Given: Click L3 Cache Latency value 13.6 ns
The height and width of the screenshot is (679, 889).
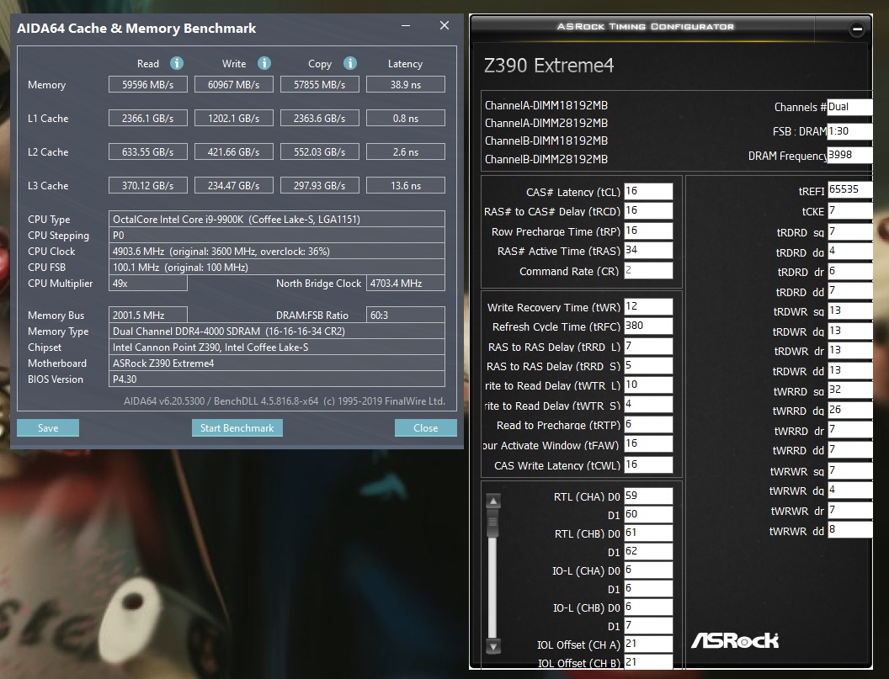Looking at the screenshot, I should click(x=406, y=185).
